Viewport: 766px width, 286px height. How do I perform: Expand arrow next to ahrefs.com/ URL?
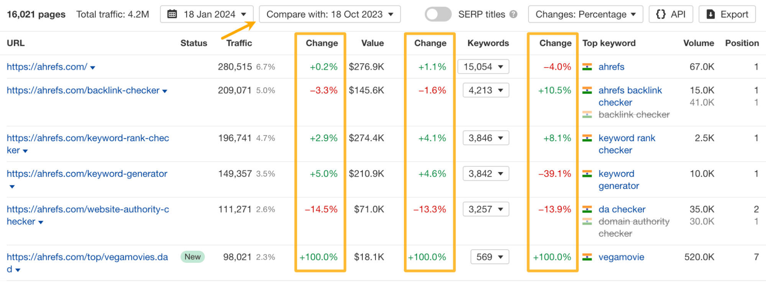pos(93,68)
